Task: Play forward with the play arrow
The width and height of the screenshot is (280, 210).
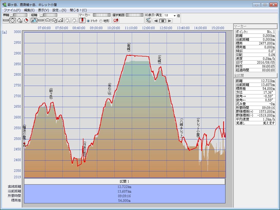Action: tap(169, 21)
